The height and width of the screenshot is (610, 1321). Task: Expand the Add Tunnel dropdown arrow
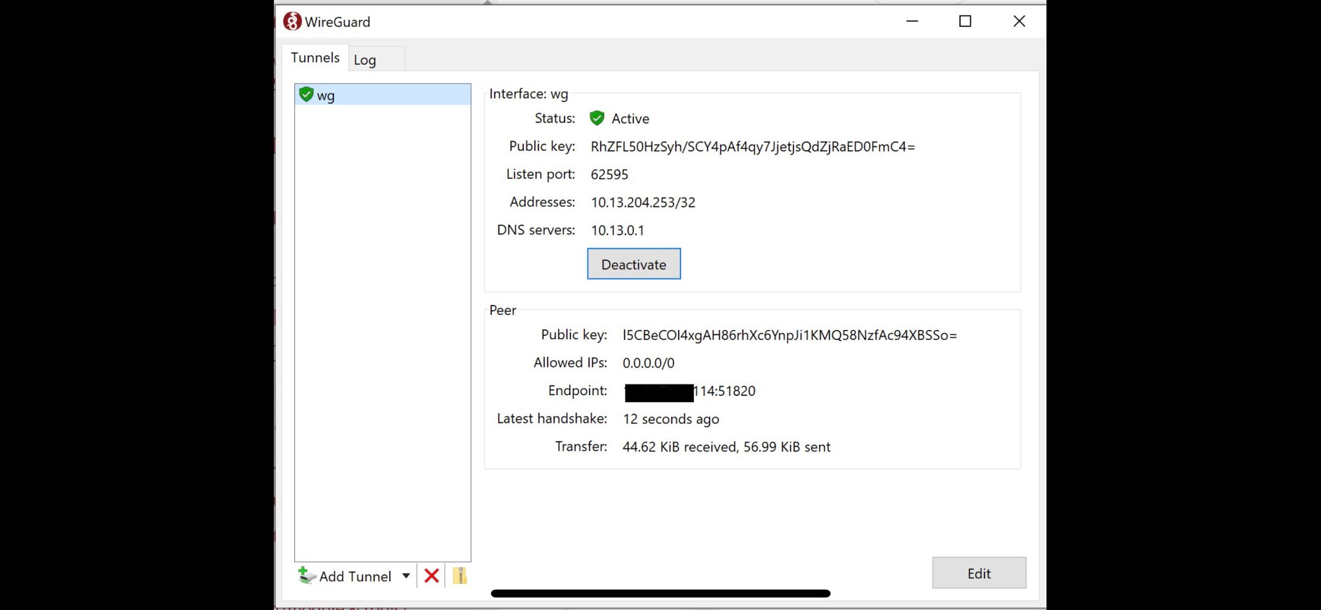click(406, 575)
